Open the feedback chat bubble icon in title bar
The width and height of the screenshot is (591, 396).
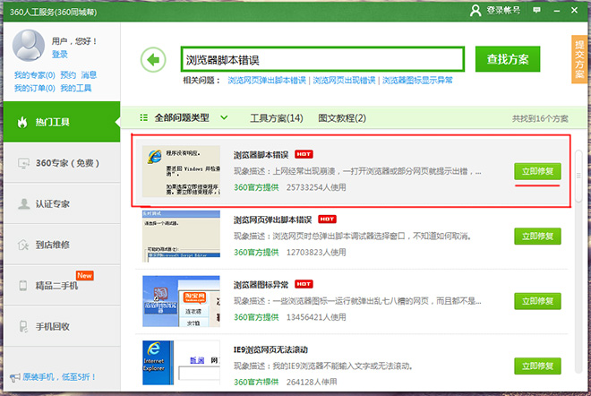click(536, 10)
